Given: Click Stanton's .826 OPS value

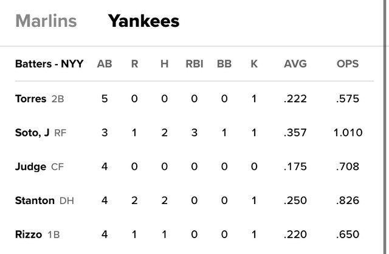Looking at the screenshot, I should (347, 200).
